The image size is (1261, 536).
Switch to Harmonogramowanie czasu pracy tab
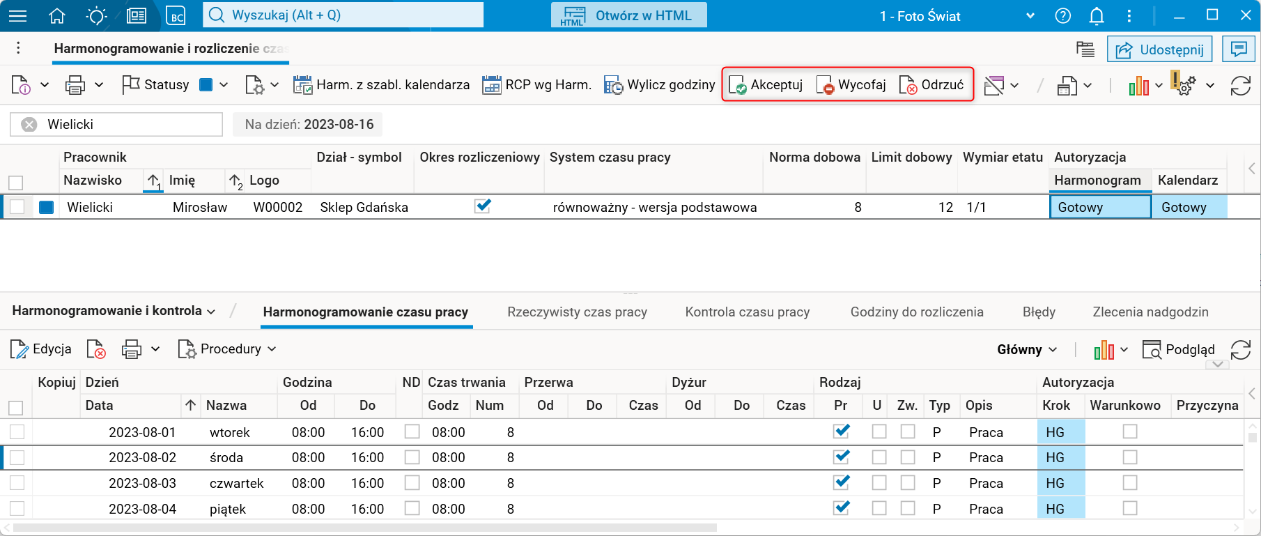pos(366,312)
